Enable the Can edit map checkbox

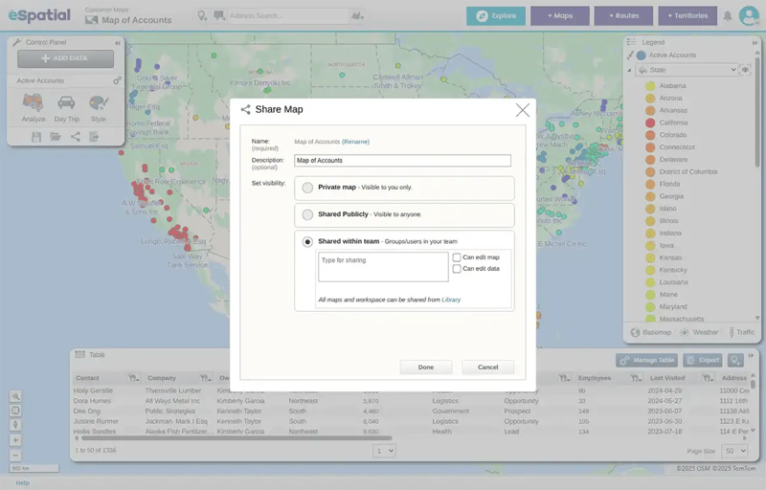[x=457, y=257]
